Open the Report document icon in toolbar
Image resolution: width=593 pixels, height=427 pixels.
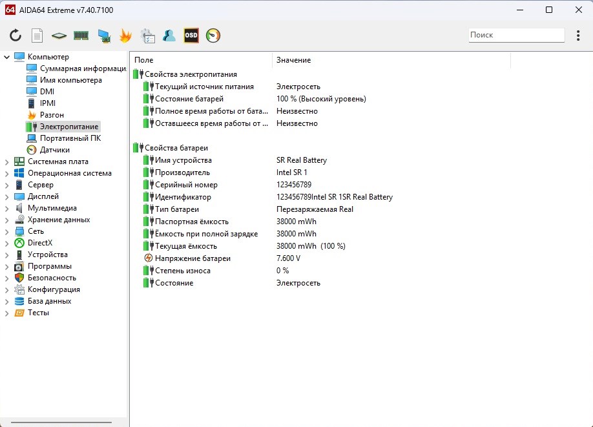[x=37, y=36]
